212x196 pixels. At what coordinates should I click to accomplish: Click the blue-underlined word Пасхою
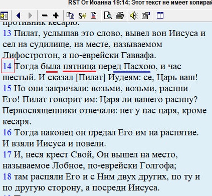tap(139, 67)
